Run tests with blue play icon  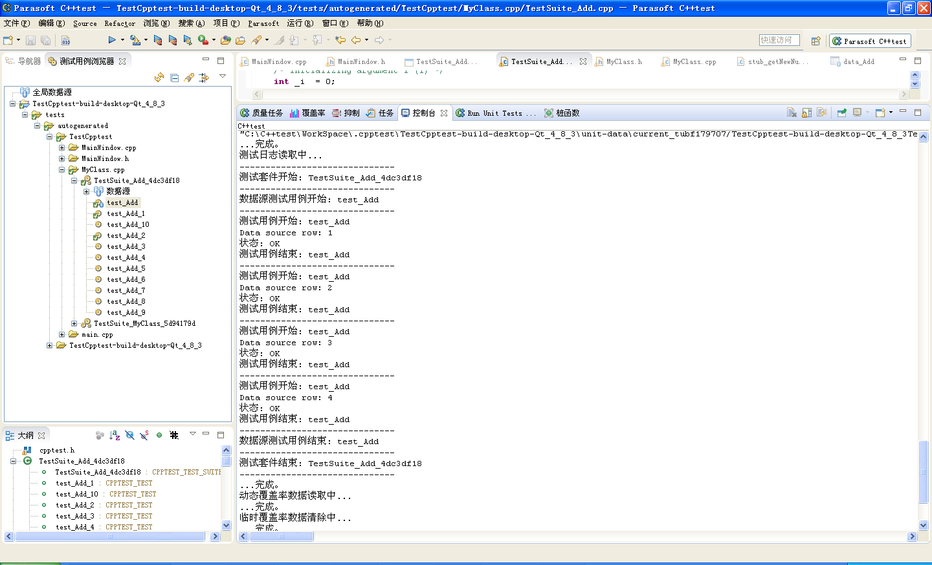112,40
